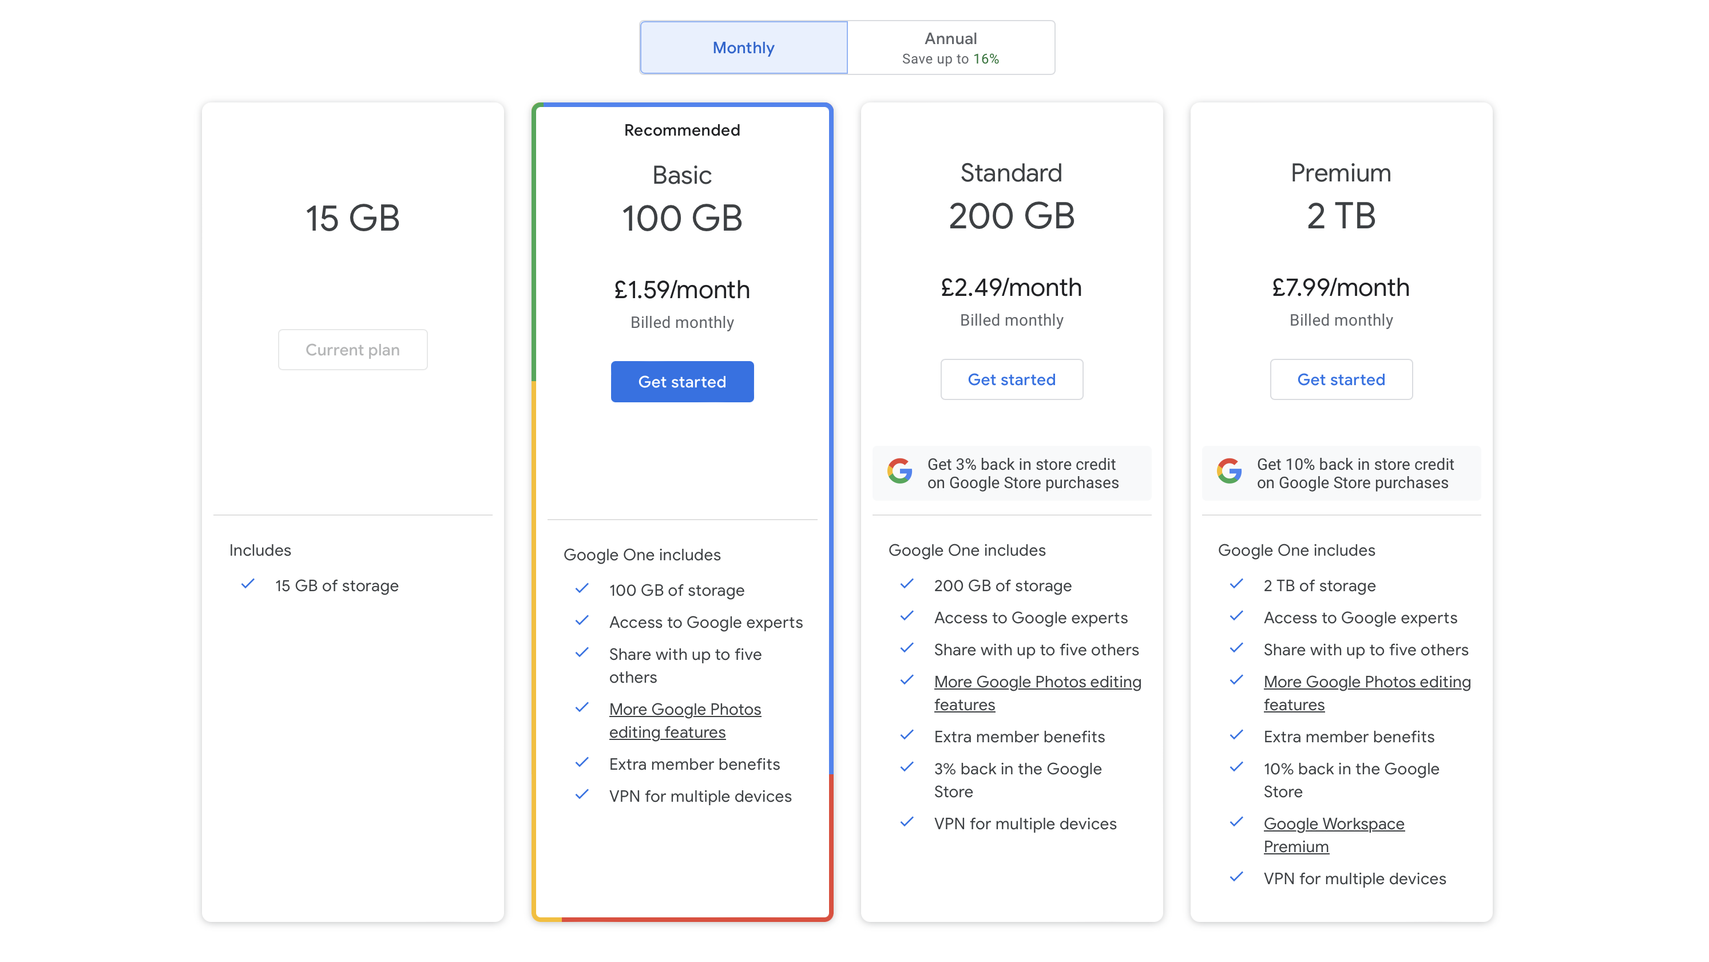Screen dimensions: 1709x962
Task: Select Monthly billing option
Action: tap(744, 47)
